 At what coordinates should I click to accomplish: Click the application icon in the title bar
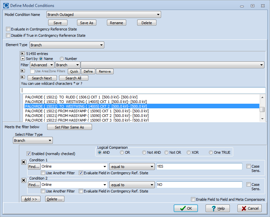[6, 6]
